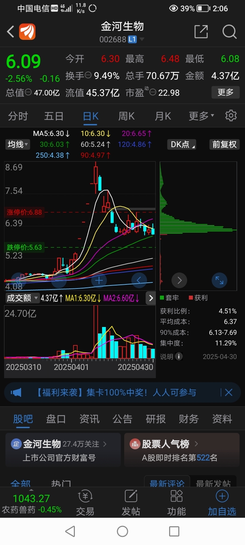This screenshot has height=545, width=245.
Task: Tap the right arrow in chip panel
Action: [180, 280]
